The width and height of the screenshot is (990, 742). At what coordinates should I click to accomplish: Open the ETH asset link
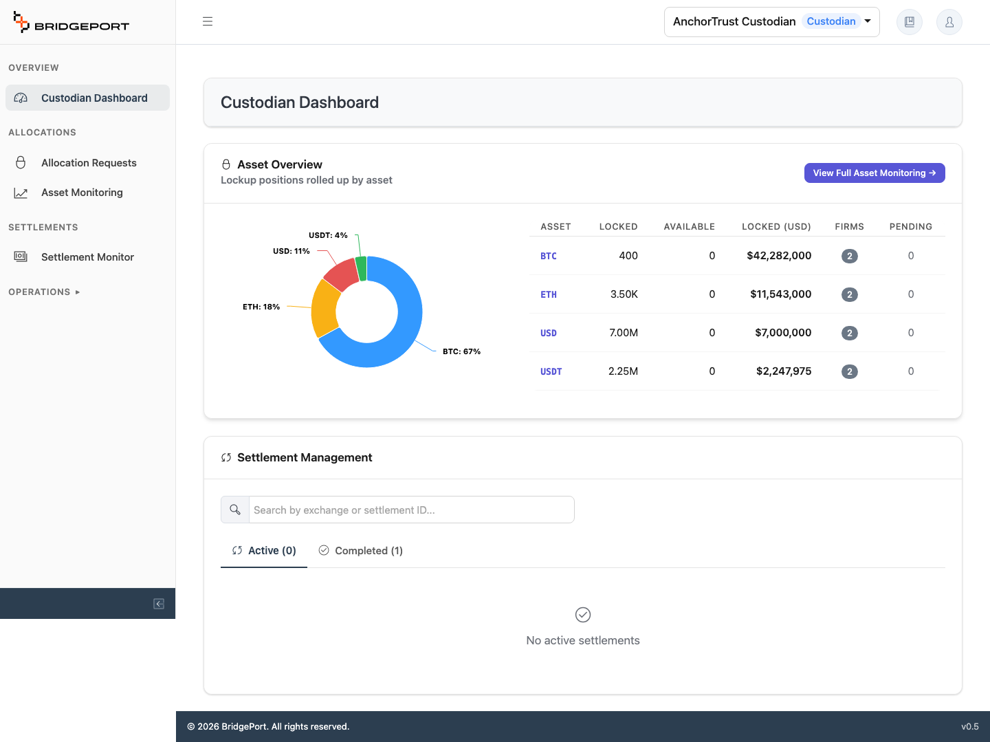[549, 294]
